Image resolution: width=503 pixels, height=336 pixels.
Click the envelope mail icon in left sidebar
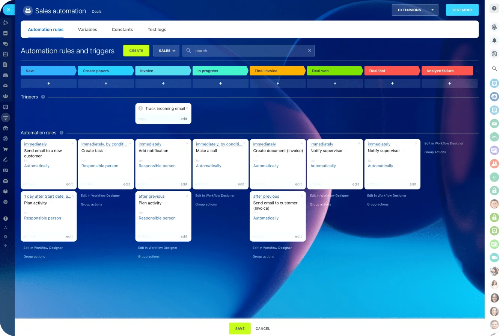(x=5, y=86)
